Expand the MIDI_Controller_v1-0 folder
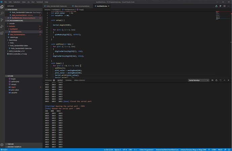Image resolution: width=232 pixels, height=151 pixels. [17, 51]
